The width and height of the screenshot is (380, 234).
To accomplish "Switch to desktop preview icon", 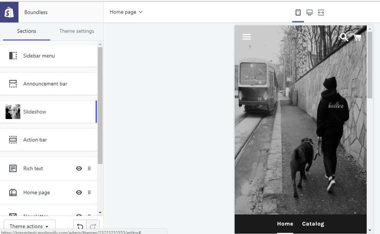I will [x=309, y=12].
